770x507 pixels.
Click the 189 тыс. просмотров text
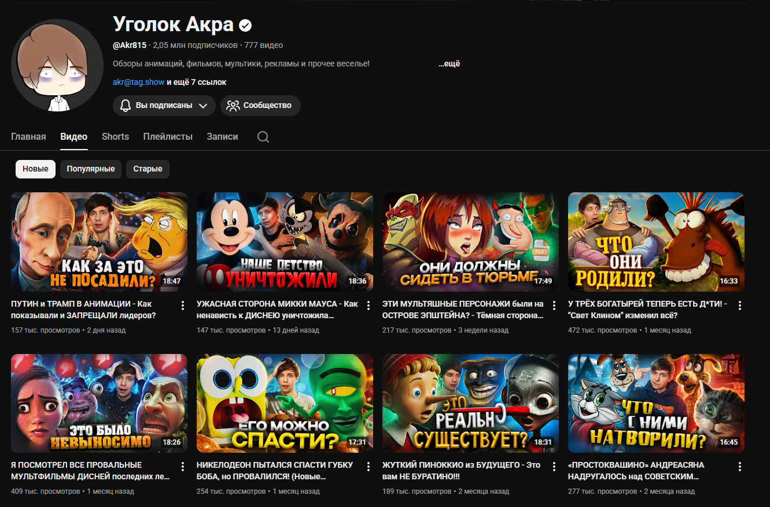tap(417, 491)
